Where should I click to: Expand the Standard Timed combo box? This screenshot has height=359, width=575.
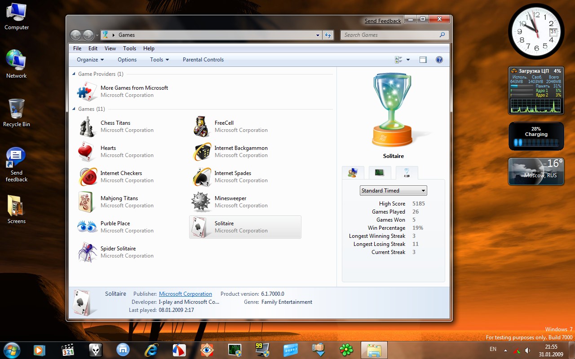pyautogui.click(x=393, y=191)
